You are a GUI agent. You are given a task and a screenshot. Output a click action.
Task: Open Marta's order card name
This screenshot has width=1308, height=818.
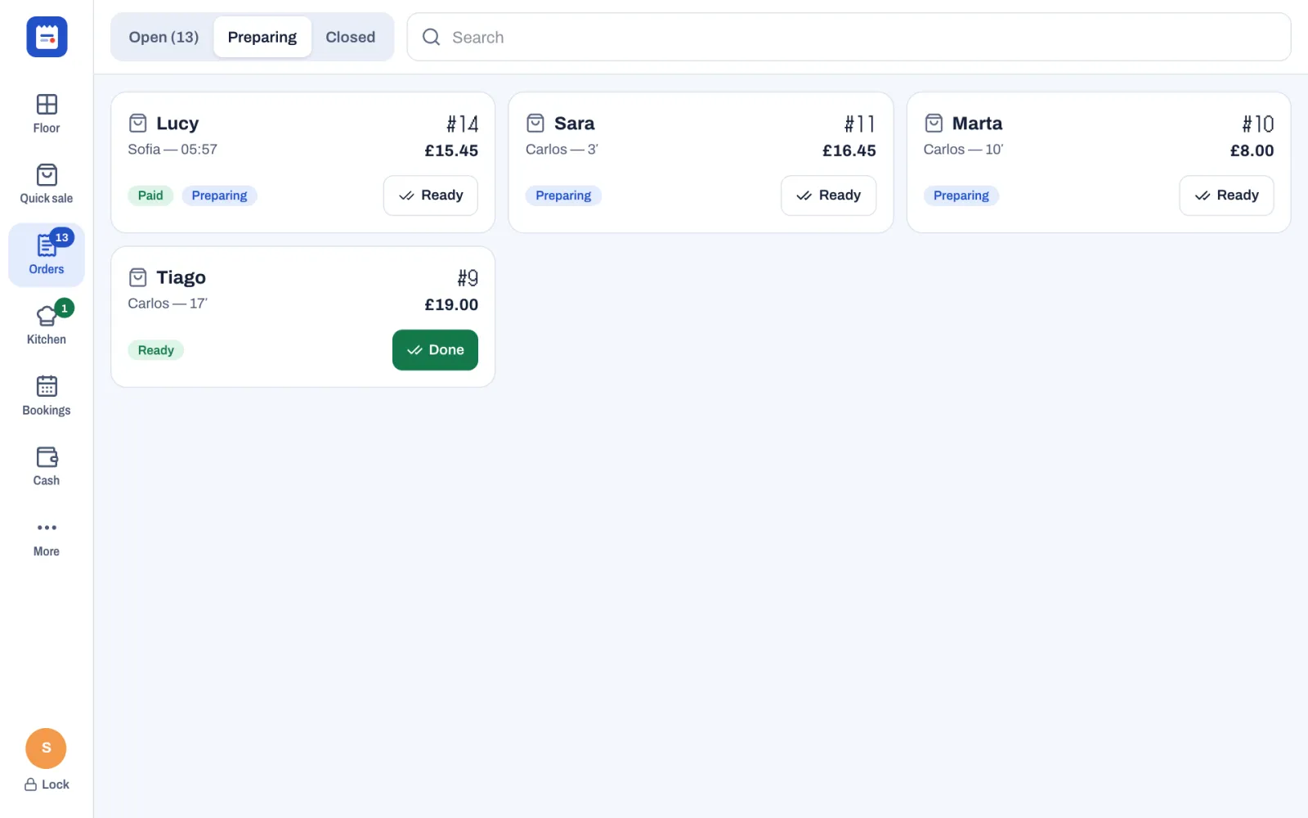[x=977, y=124]
